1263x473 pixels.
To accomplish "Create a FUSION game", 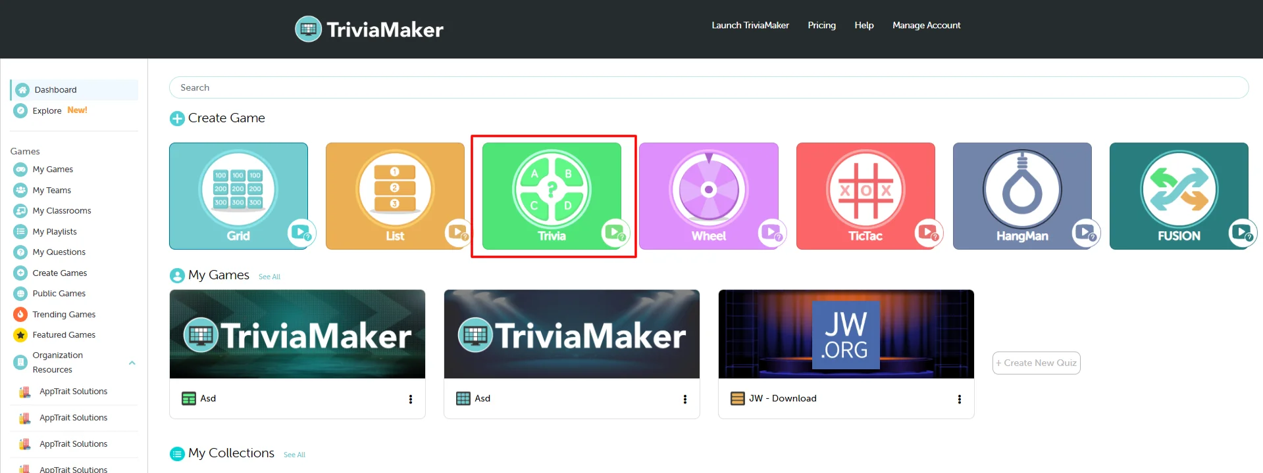I will (x=1179, y=196).
